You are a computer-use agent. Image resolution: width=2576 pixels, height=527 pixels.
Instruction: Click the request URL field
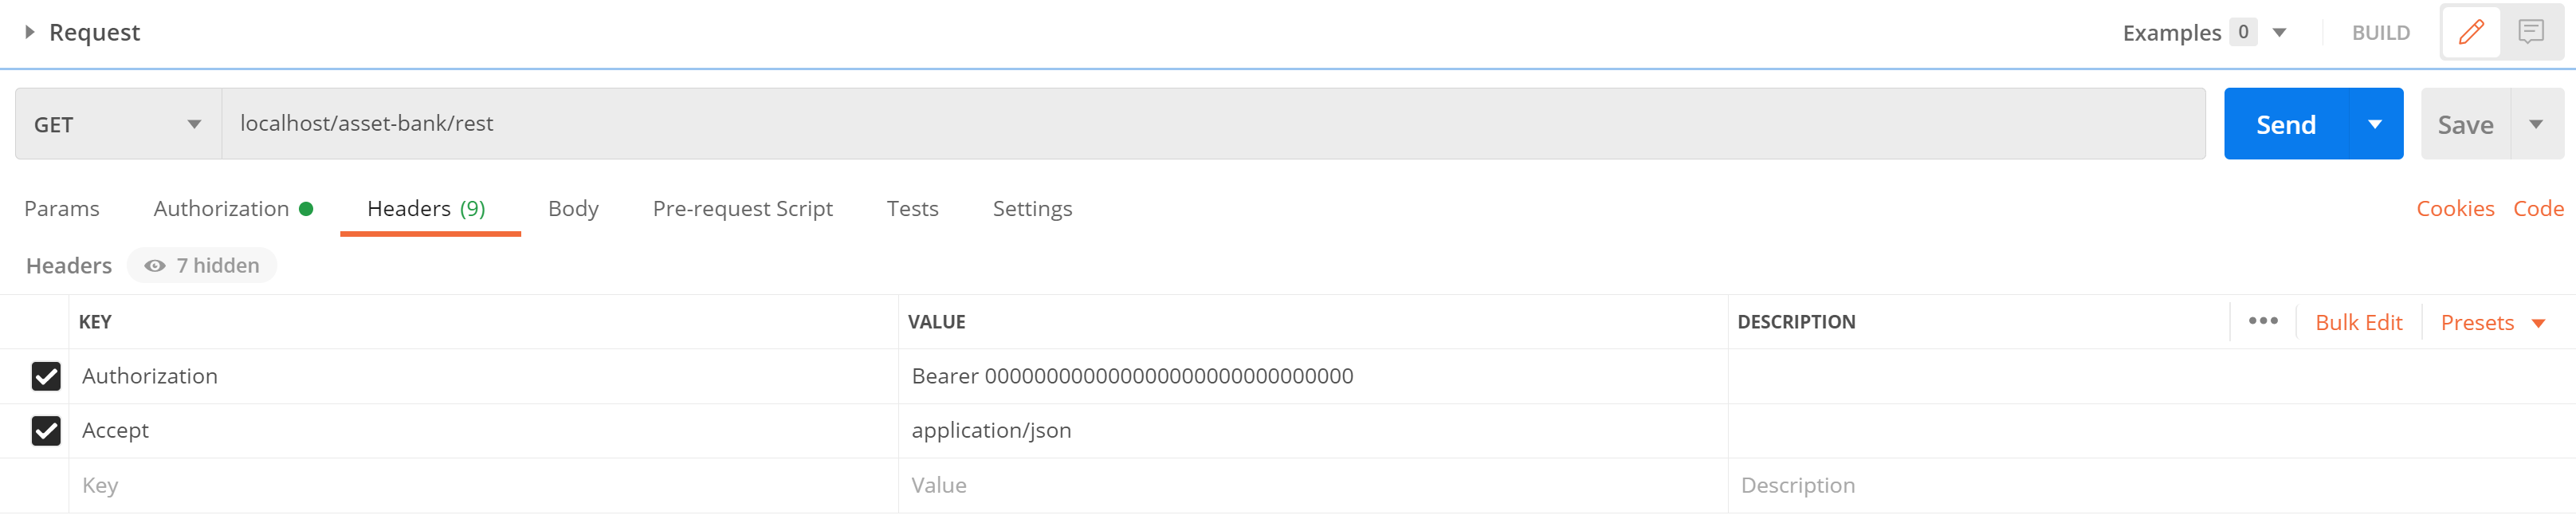(1213, 124)
